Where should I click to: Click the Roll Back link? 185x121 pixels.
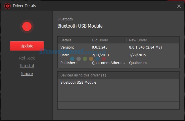tap(27, 58)
